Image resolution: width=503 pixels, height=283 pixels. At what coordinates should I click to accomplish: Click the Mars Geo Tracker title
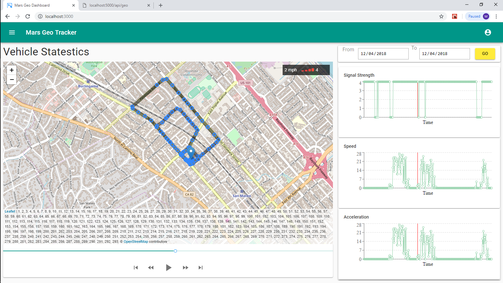(x=51, y=32)
